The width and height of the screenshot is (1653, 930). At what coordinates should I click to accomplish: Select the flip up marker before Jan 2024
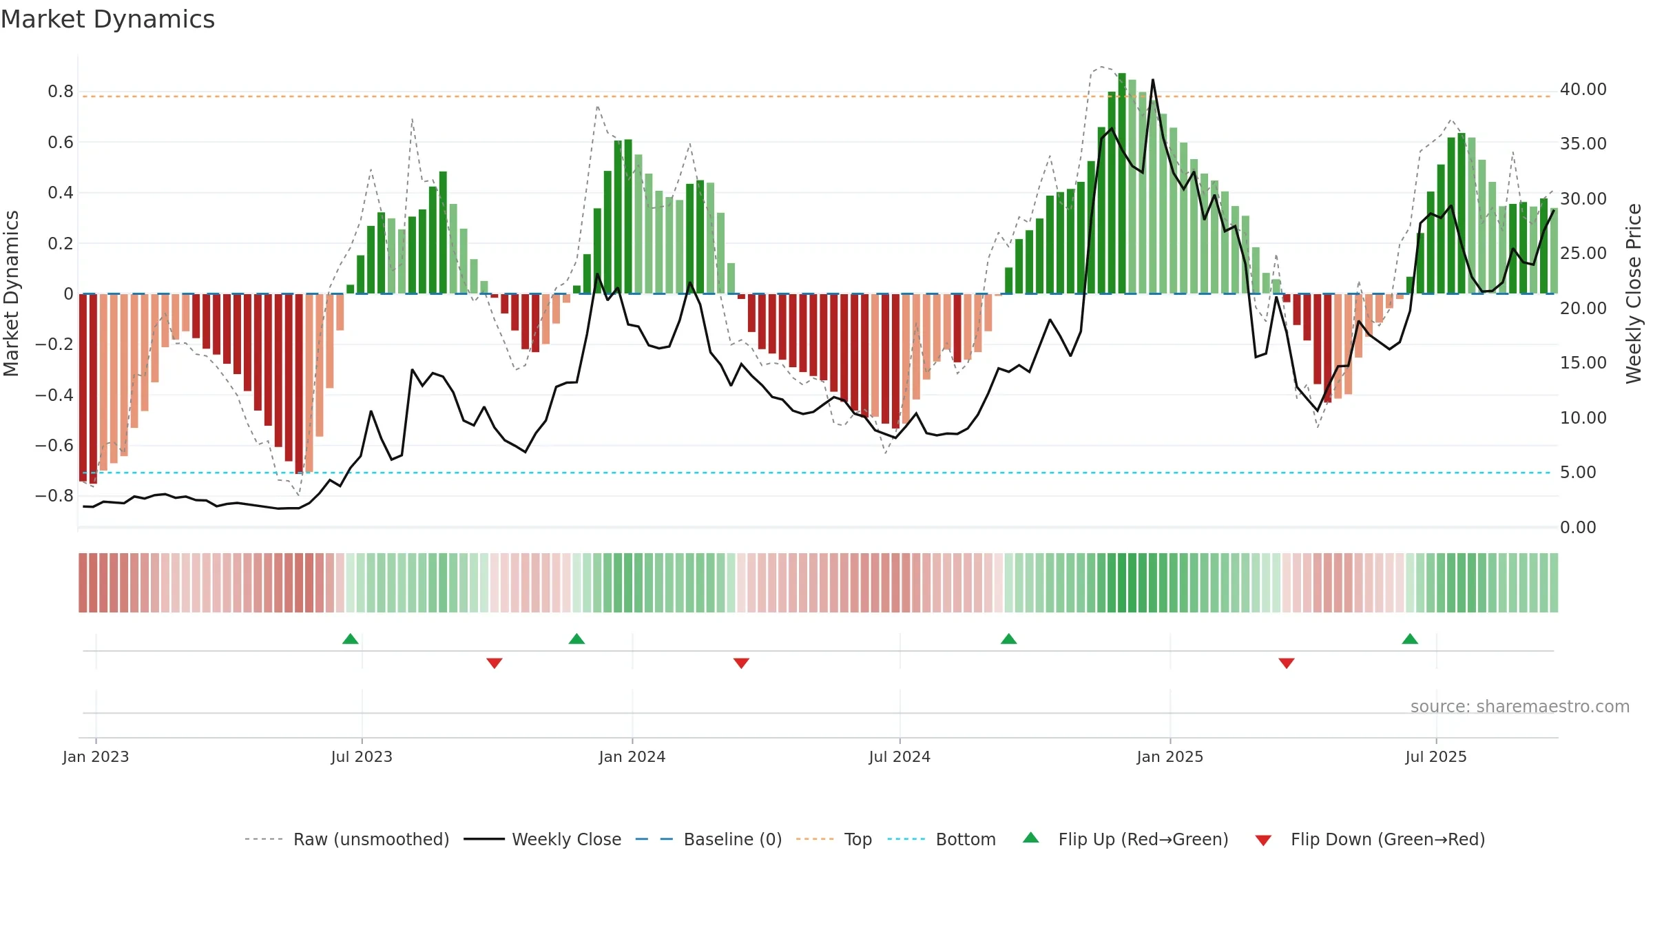point(577,639)
